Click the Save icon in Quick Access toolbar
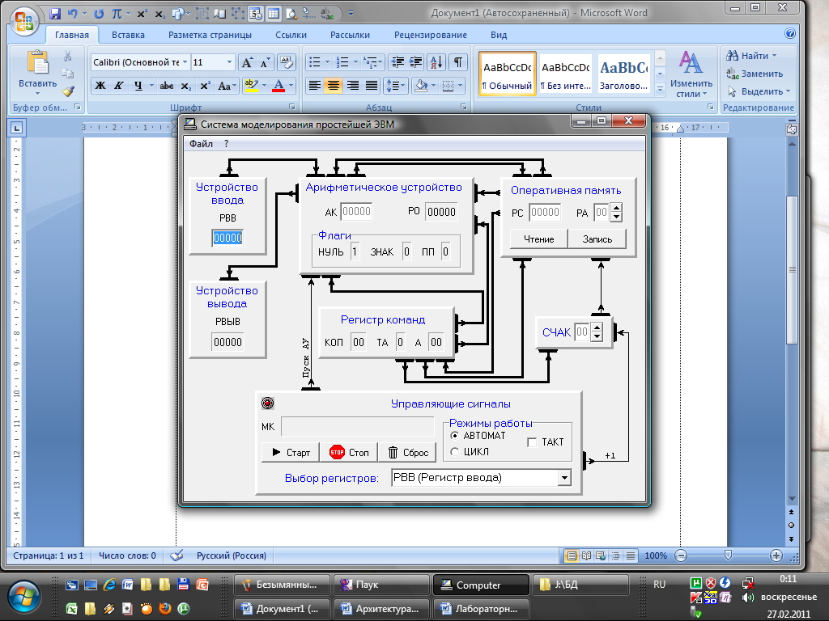 pos(55,14)
